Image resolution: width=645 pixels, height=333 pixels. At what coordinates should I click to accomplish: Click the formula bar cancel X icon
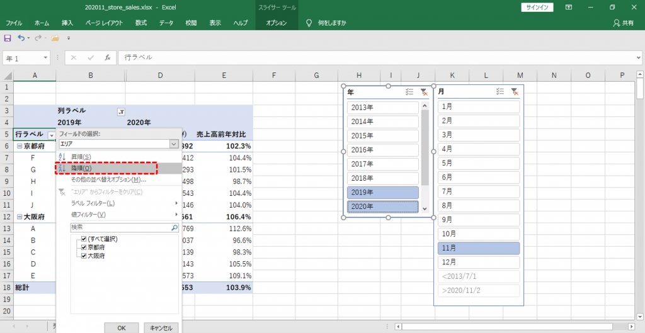(x=74, y=57)
